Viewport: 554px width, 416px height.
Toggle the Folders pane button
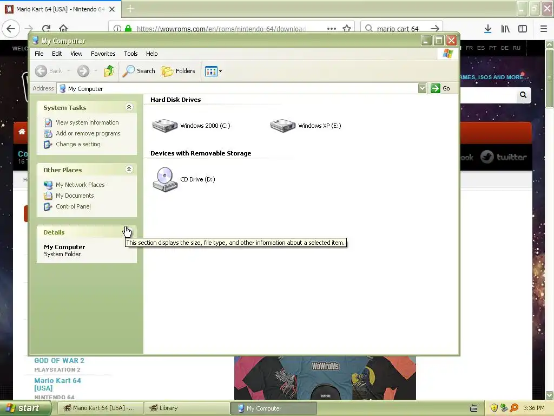coord(179,71)
